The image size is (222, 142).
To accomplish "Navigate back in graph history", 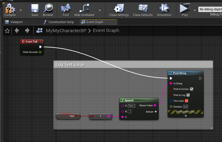I will click(17, 30).
